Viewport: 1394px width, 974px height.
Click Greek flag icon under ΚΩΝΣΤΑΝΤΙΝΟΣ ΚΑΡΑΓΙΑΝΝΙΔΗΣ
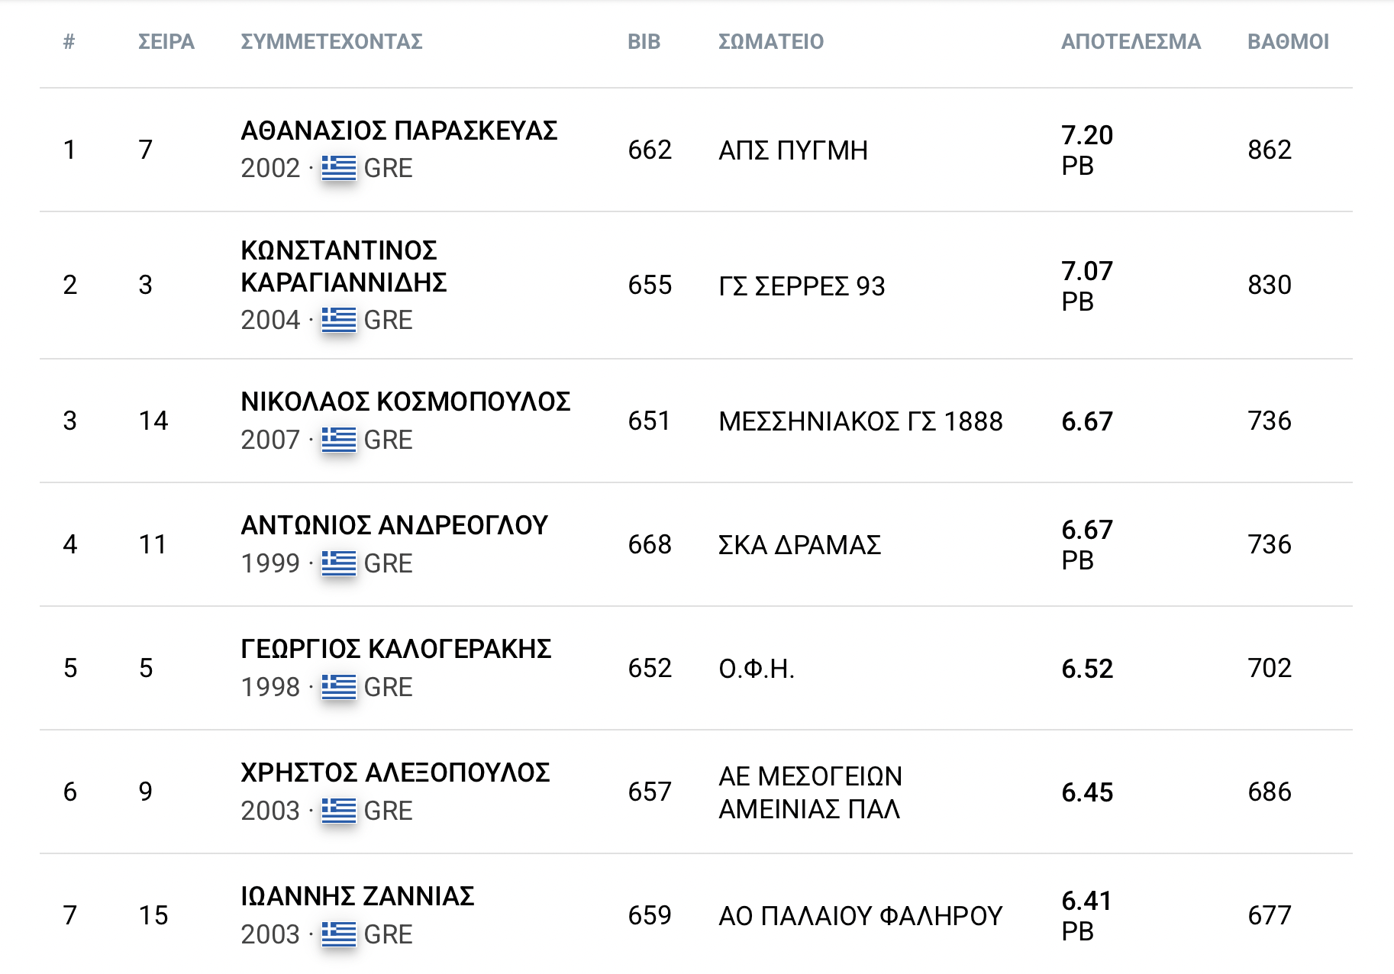click(x=338, y=320)
